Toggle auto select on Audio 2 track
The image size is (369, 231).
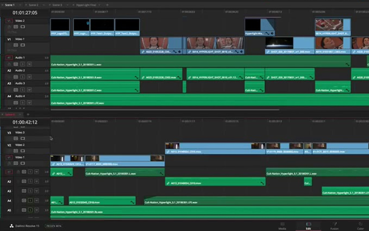pyautogui.click(x=16, y=77)
